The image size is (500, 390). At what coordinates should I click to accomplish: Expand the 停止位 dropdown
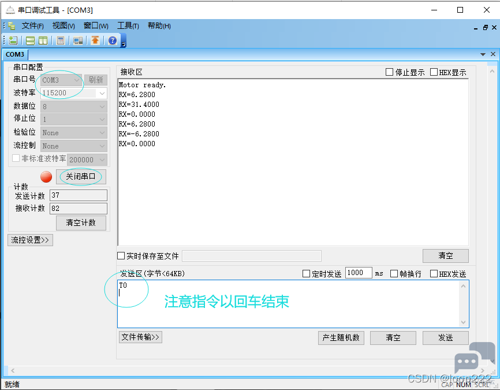pyautogui.click(x=74, y=120)
